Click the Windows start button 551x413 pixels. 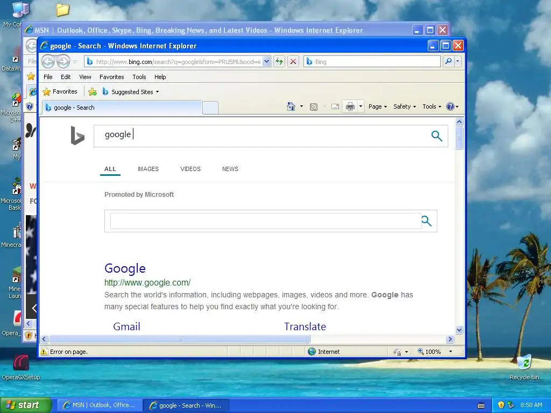(26, 405)
